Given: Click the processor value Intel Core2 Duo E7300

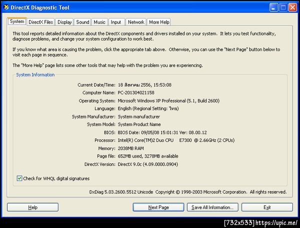Looking at the screenshot, I should (x=176, y=140).
